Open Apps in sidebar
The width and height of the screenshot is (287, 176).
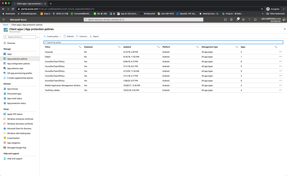click(x=9, y=54)
